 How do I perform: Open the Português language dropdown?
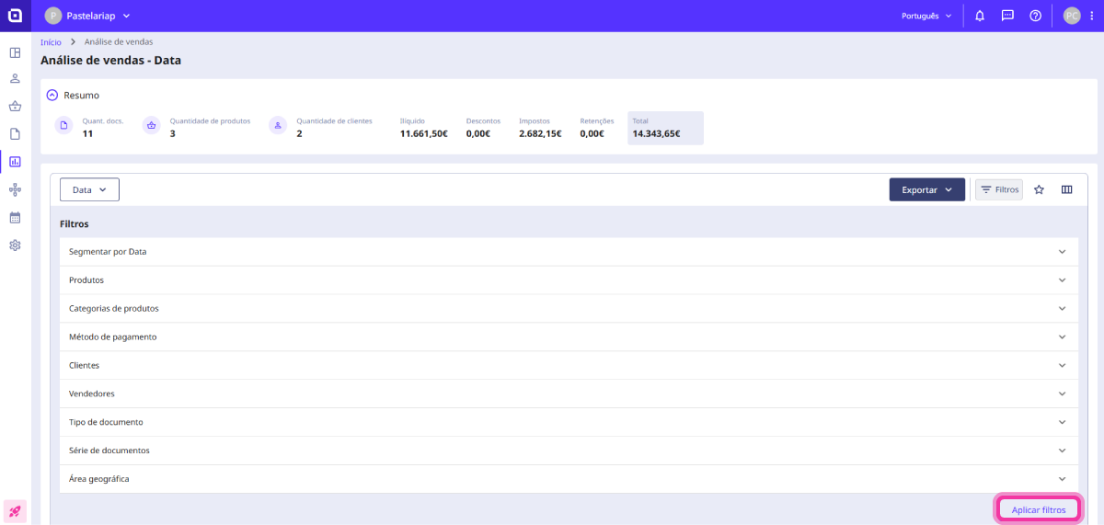pos(926,16)
